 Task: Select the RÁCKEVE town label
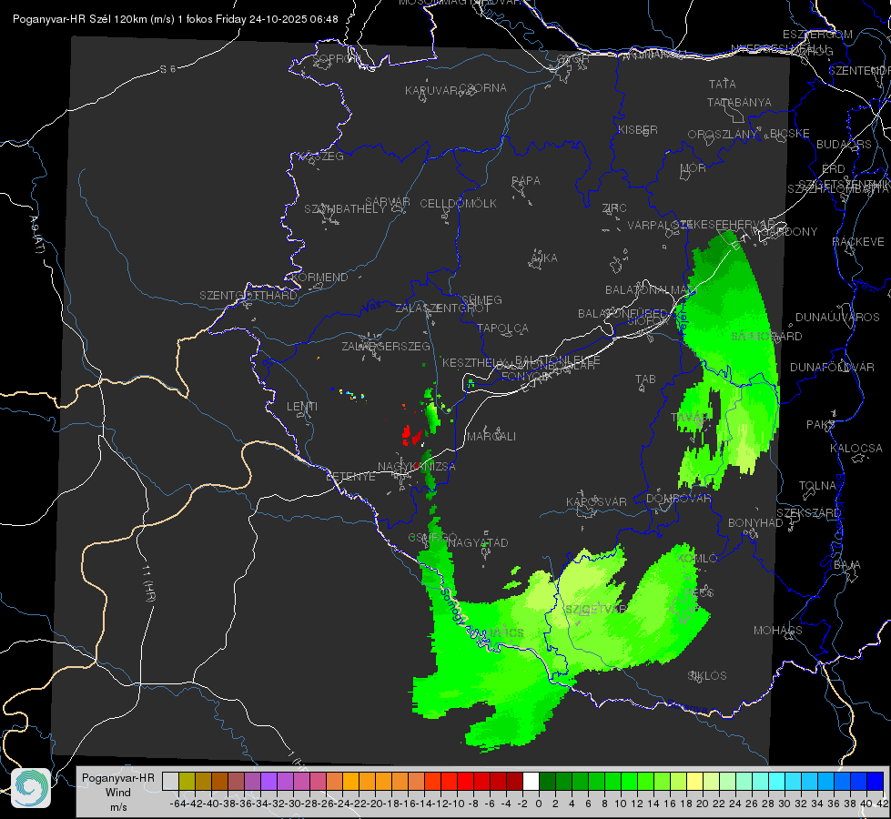[x=858, y=242]
